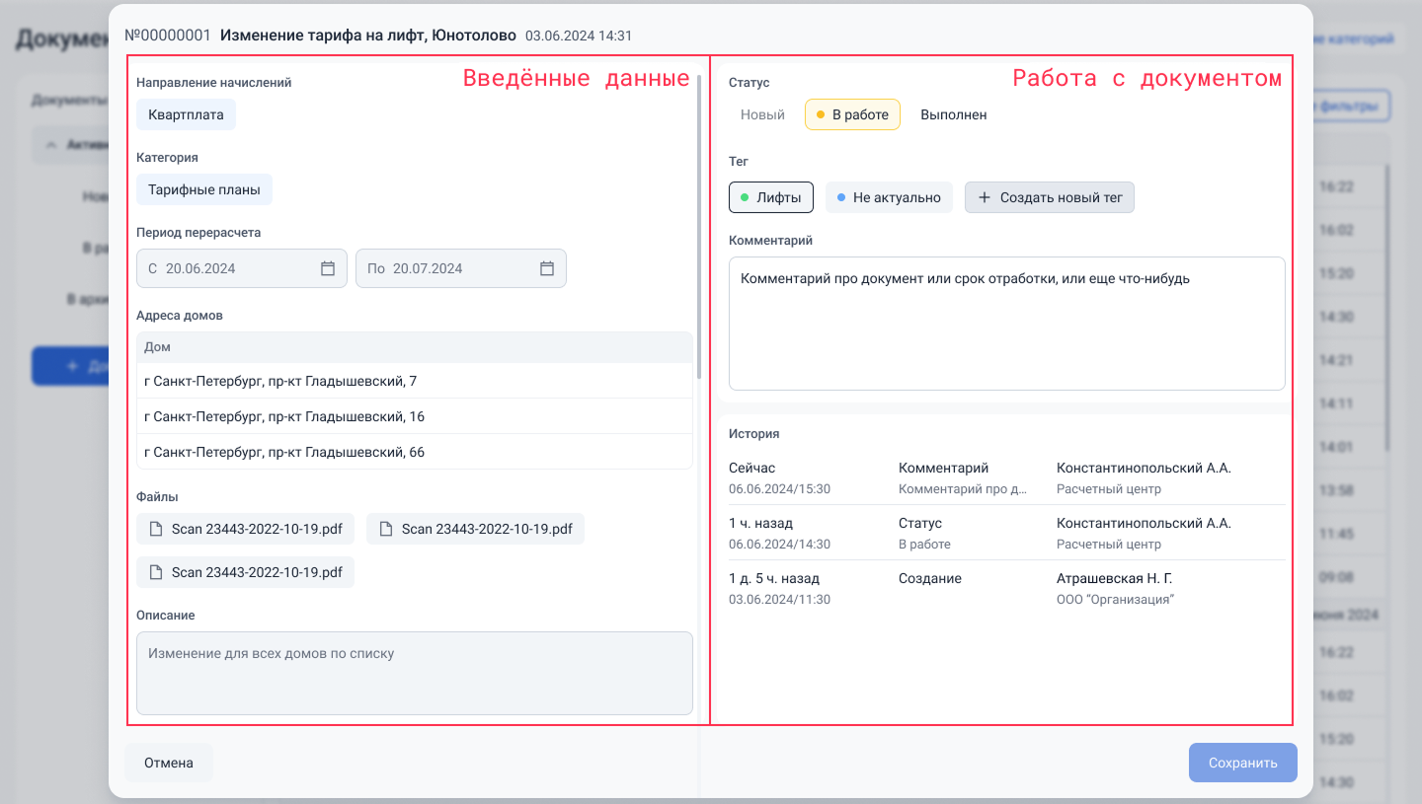The image size is (1422, 804).
Task: Click left panel vertical scrollbar
Action: click(x=700, y=227)
